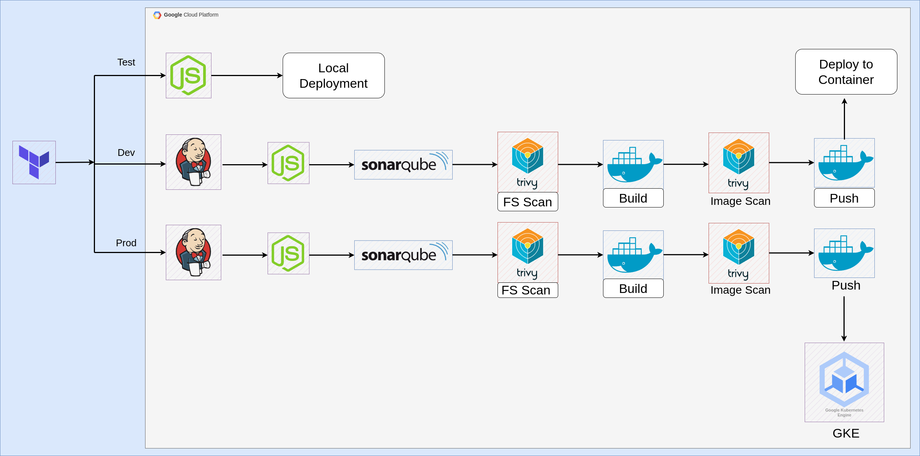Viewport: 920px width, 456px height.
Task: Select Docker whale icon above Dev Push
Action: (844, 163)
